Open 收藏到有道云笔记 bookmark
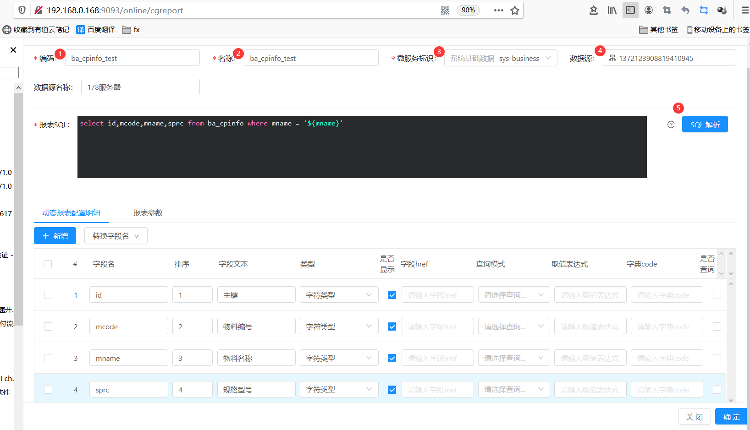Viewport: 750px width, 430px height. pyautogui.click(x=36, y=30)
